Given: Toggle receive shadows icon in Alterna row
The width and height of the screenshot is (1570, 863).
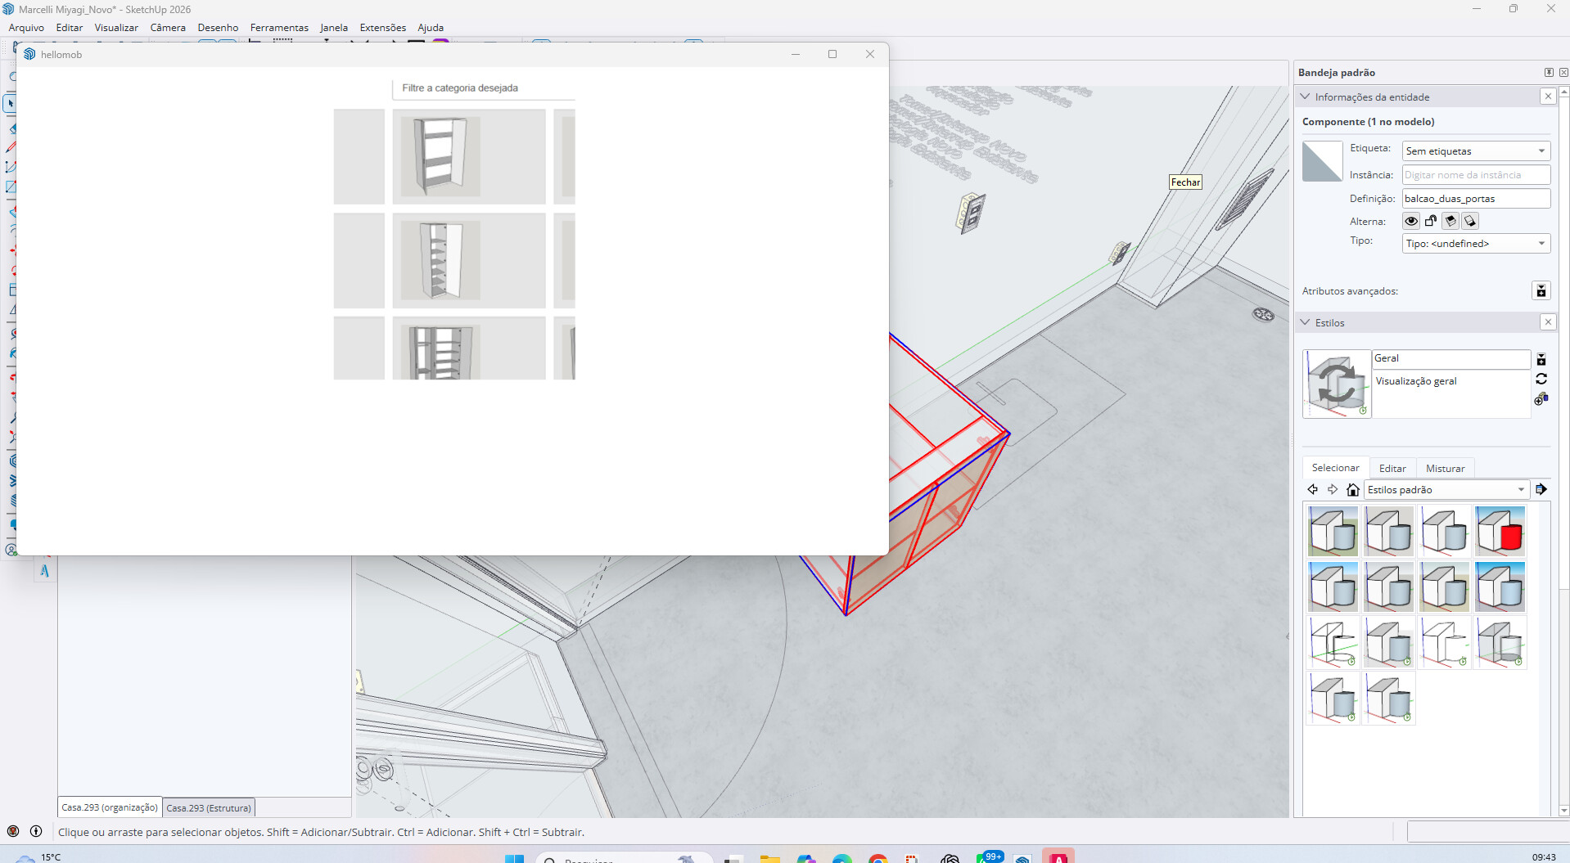Looking at the screenshot, I should [1450, 221].
